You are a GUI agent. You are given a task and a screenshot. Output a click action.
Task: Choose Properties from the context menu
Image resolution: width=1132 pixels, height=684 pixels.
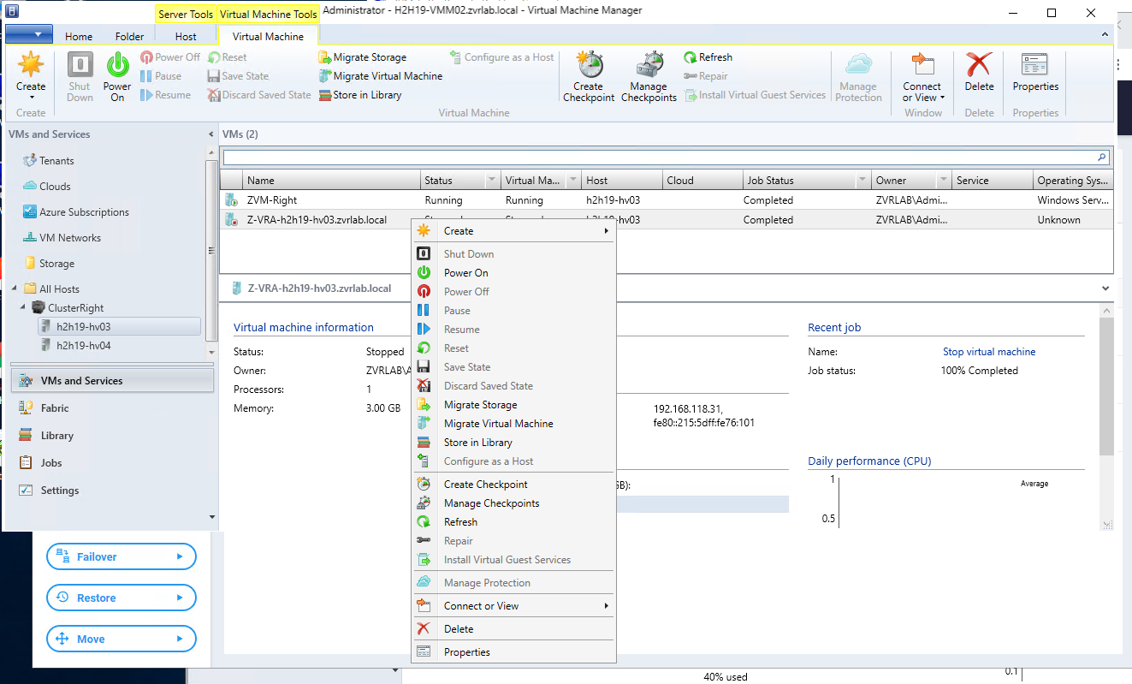pos(513,652)
